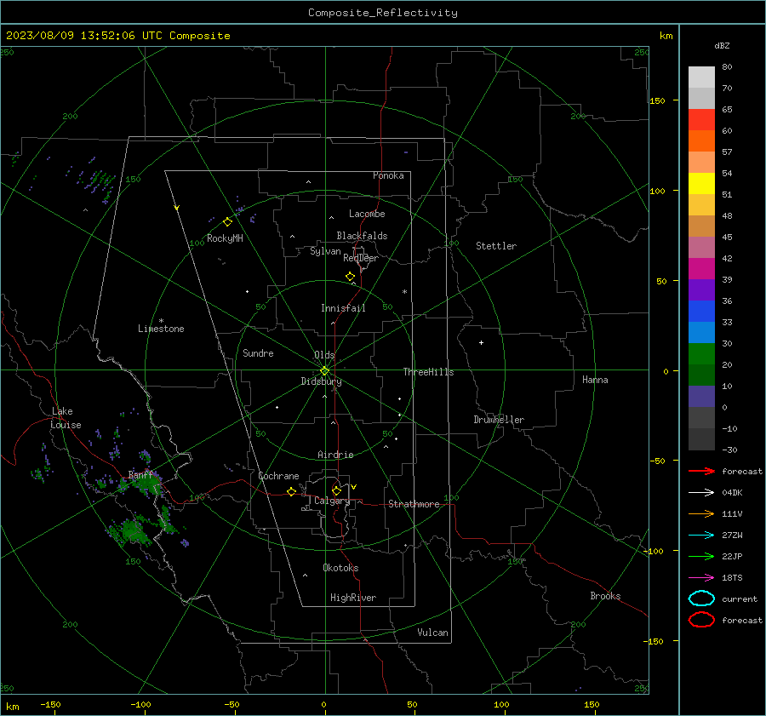Image resolution: width=766 pixels, height=716 pixels.
Task: Choose the green 22JP arrow icon
Action: [x=701, y=556]
